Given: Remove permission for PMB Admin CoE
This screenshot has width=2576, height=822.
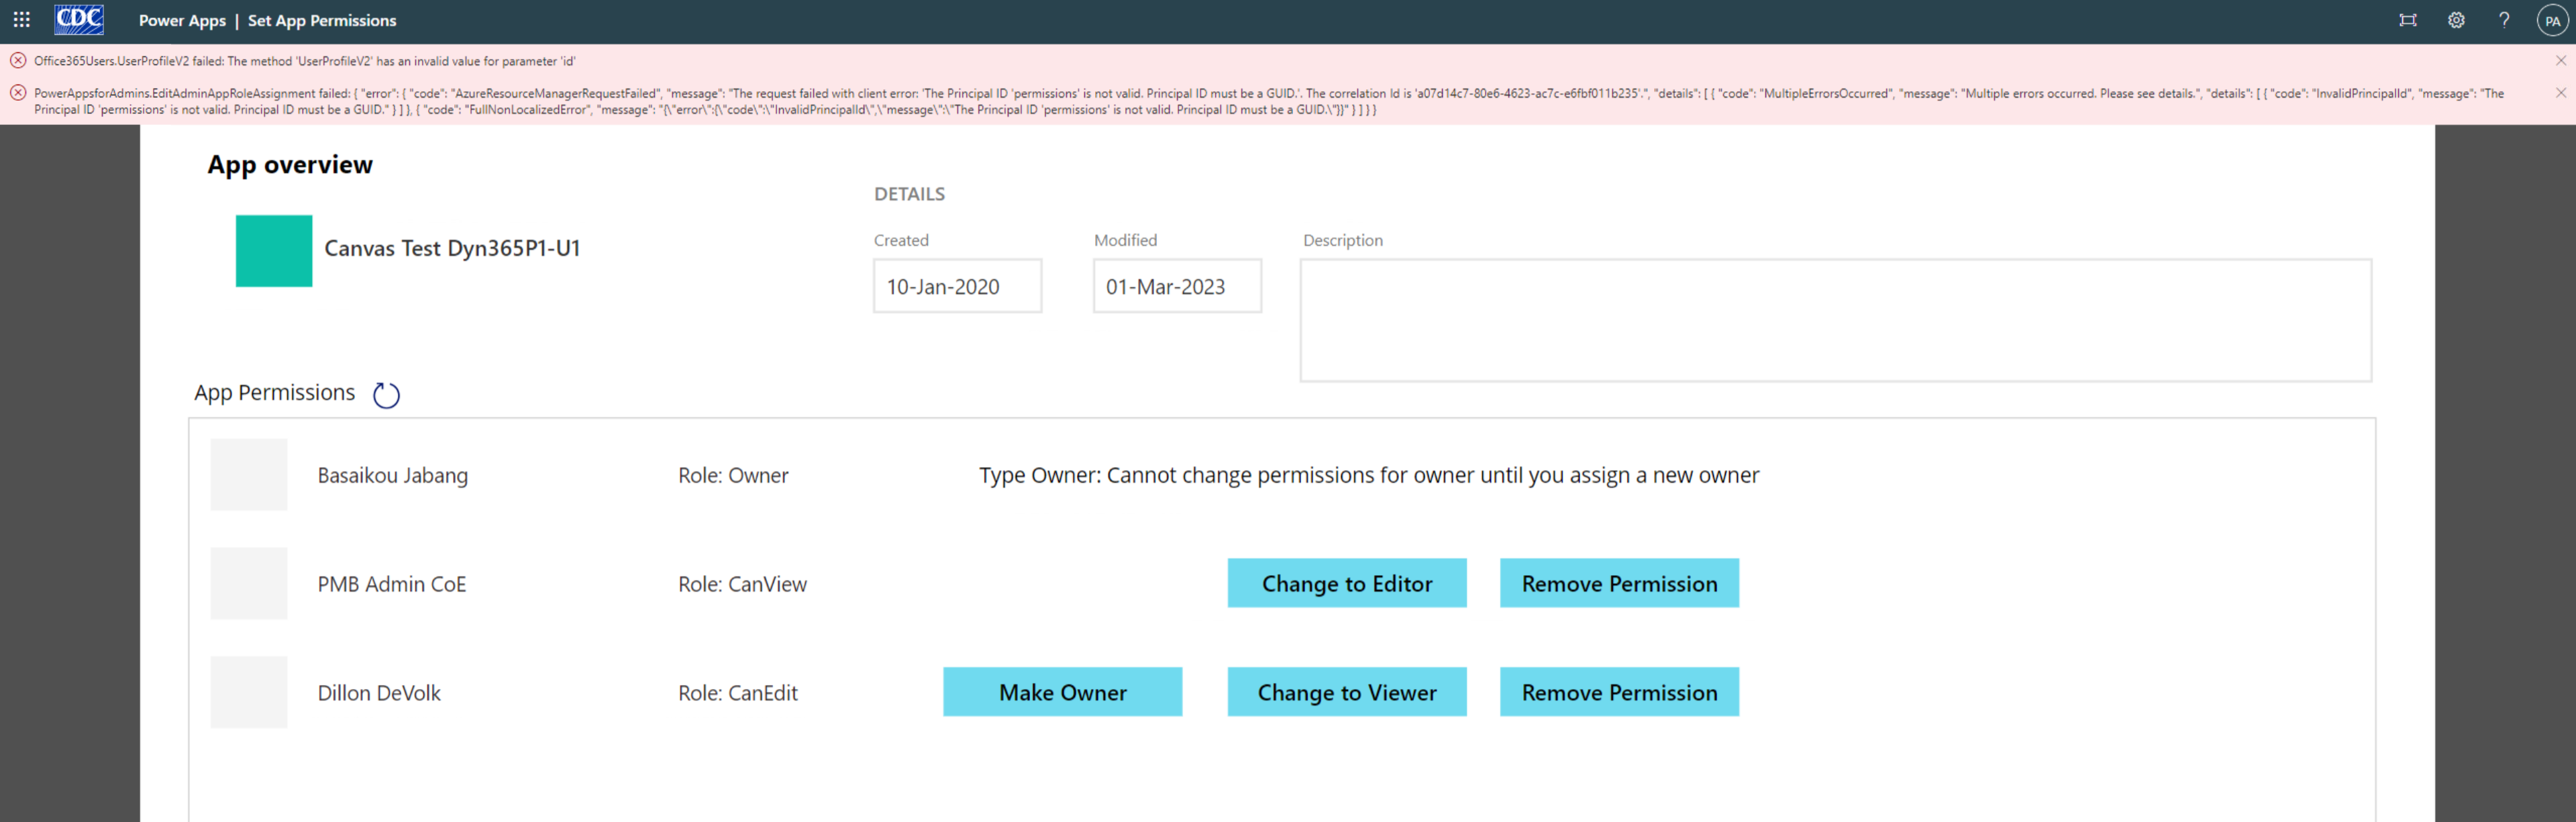Looking at the screenshot, I should (x=1619, y=583).
